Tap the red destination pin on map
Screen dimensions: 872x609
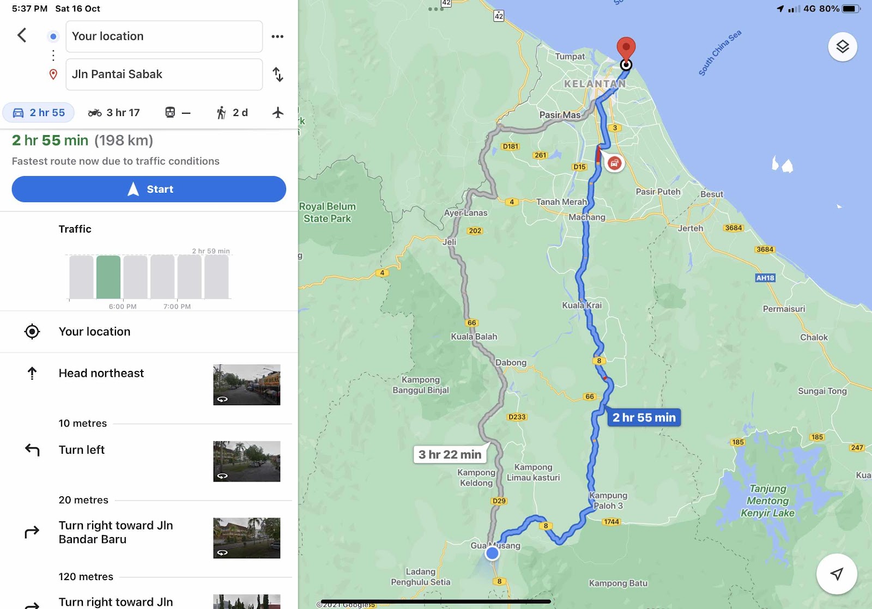(x=626, y=48)
